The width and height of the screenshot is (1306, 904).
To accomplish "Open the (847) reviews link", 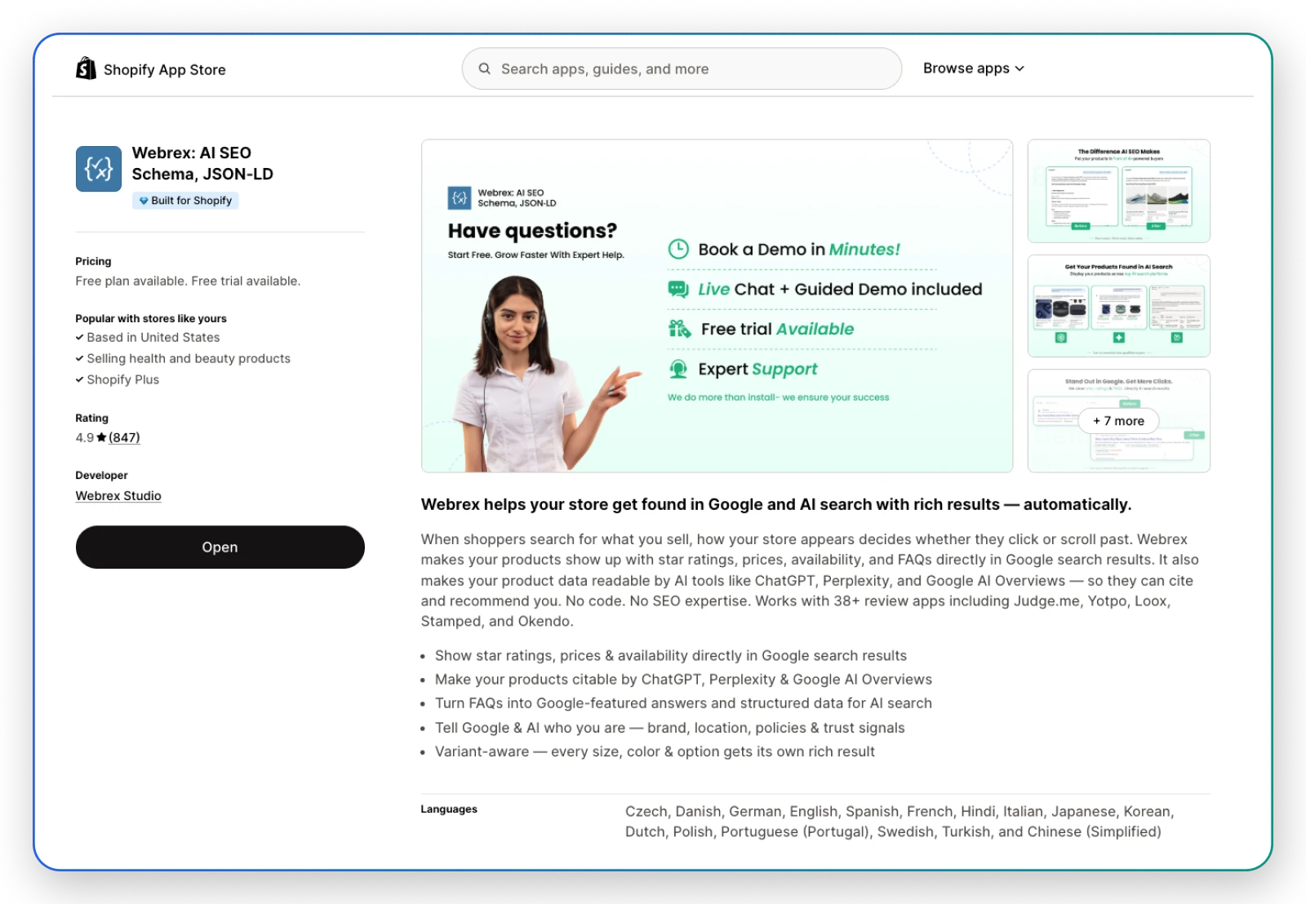I will [x=124, y=437].
